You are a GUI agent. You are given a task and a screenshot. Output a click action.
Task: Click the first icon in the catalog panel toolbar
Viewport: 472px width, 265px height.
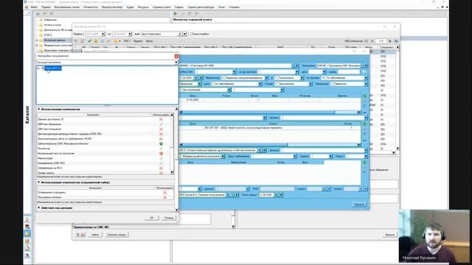38,13
